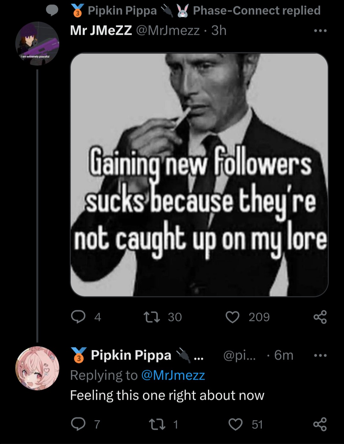Reply to Mr JMeZZ's tweet
Image resolution: width=344 pixels, height=444 pixels.
point(78,317)
